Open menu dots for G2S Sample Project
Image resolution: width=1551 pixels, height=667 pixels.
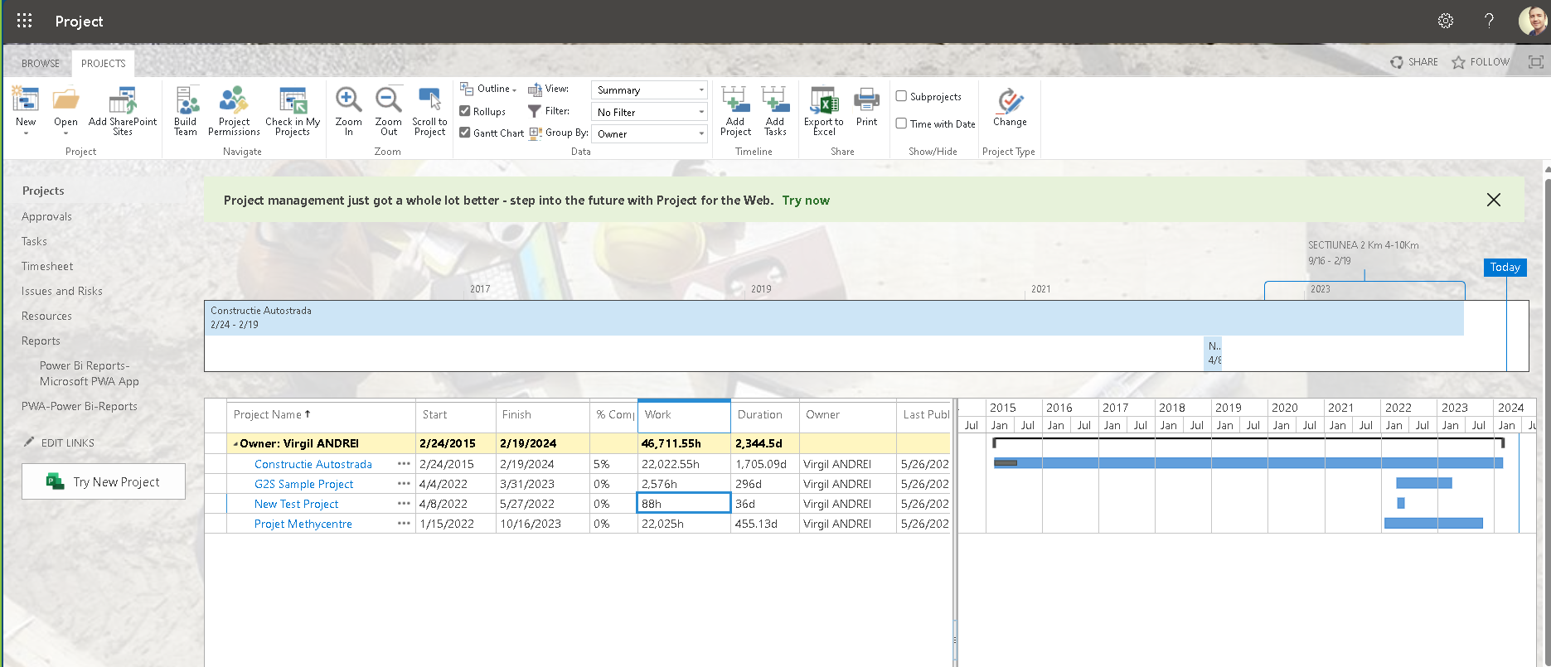click(404, 484)
